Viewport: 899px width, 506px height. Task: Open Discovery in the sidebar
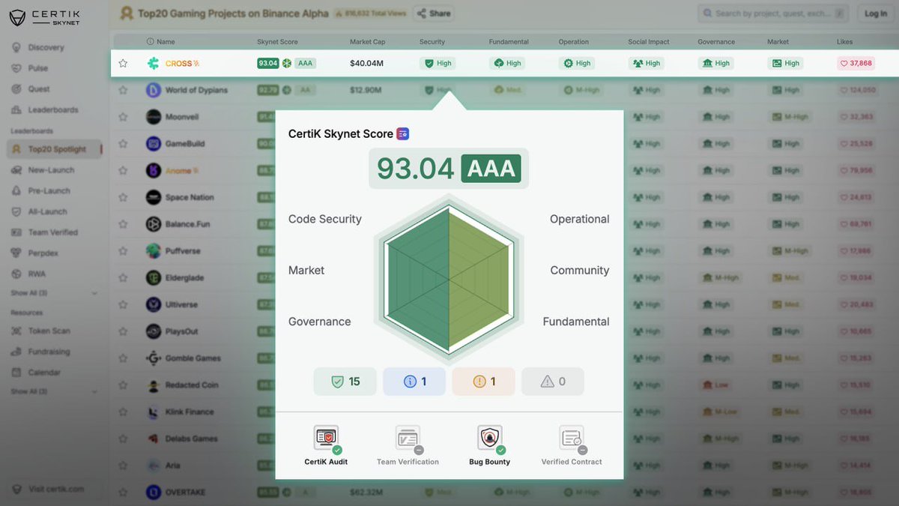click(x=46, y=47)
